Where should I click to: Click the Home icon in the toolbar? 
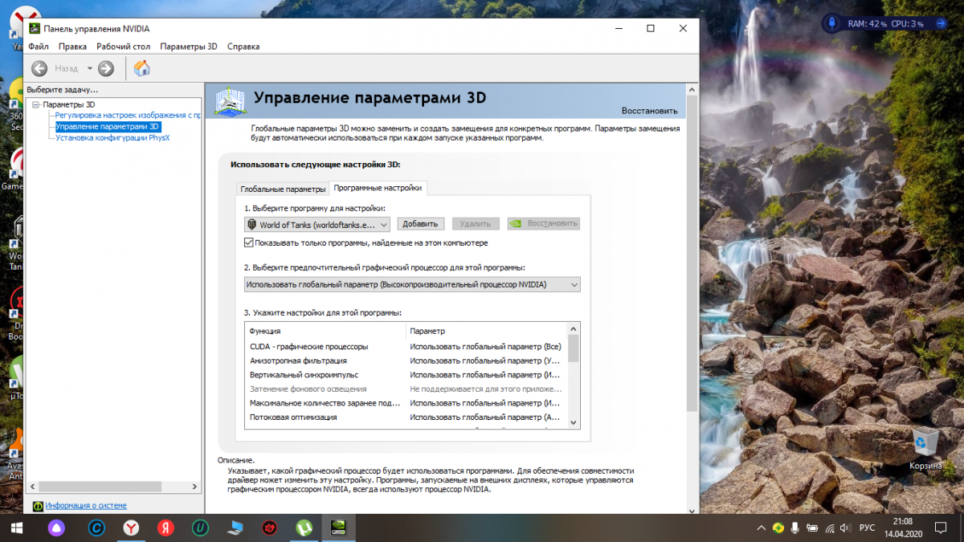pos(142,68)
